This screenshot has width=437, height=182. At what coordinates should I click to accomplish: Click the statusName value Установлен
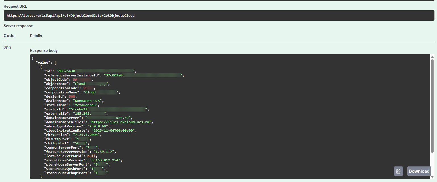85,105
